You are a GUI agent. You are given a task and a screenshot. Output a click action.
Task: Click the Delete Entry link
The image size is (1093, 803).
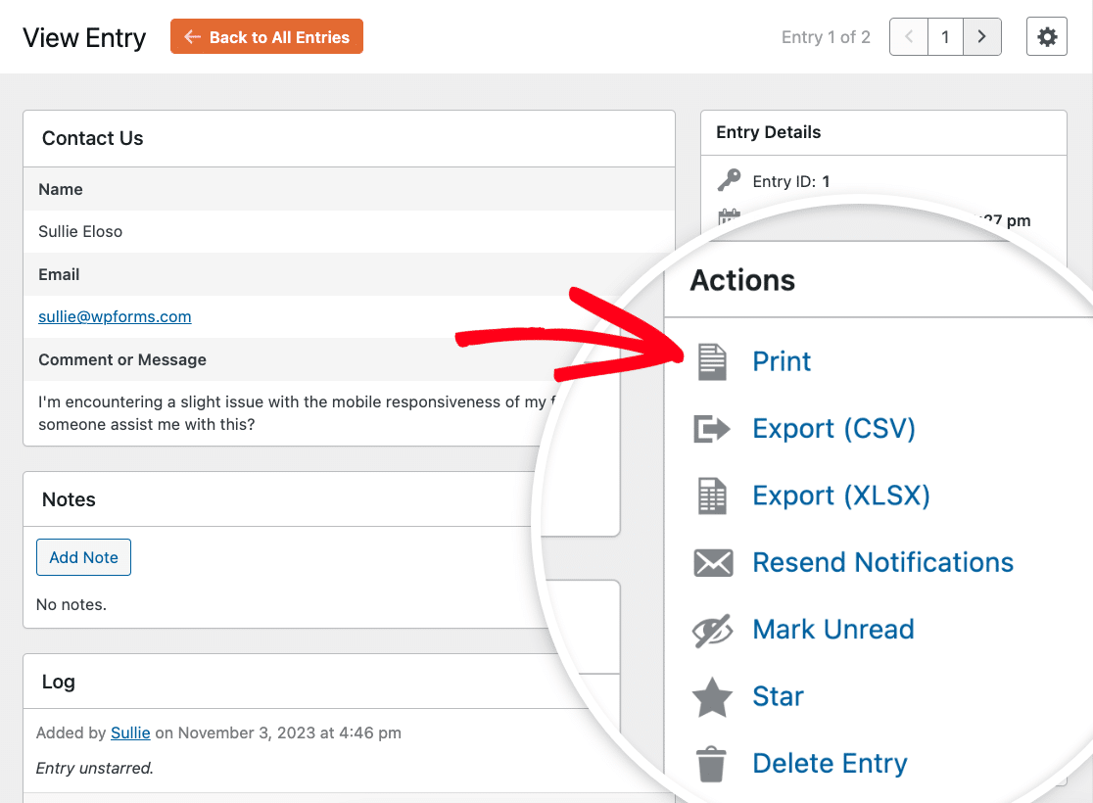click(831, 763)
